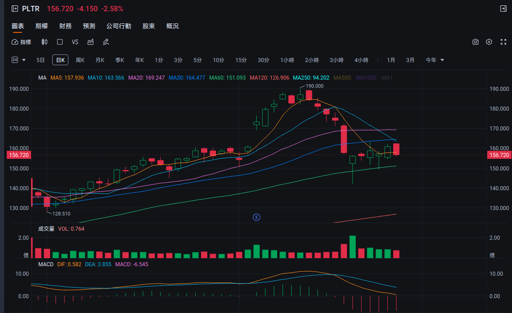Open the 期權 options tab
Screen dimensions: 512x313
[42, 26]
